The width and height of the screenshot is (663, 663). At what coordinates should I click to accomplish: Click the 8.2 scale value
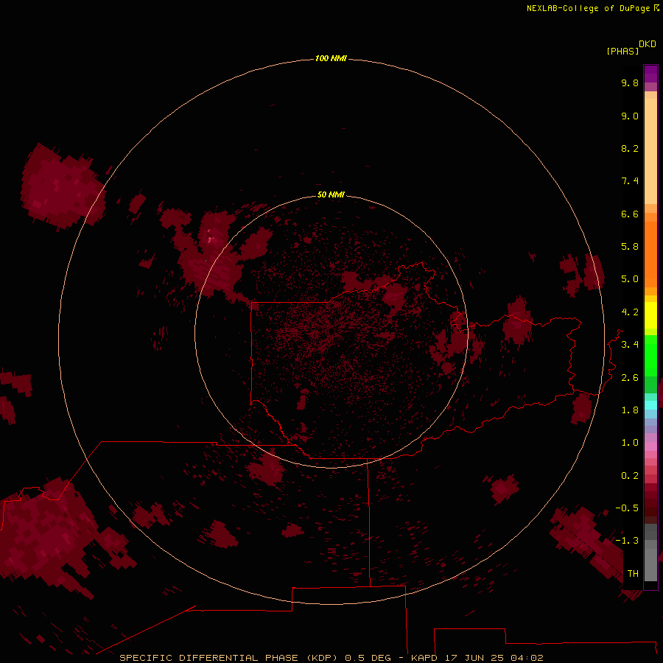tap(630, 148)
